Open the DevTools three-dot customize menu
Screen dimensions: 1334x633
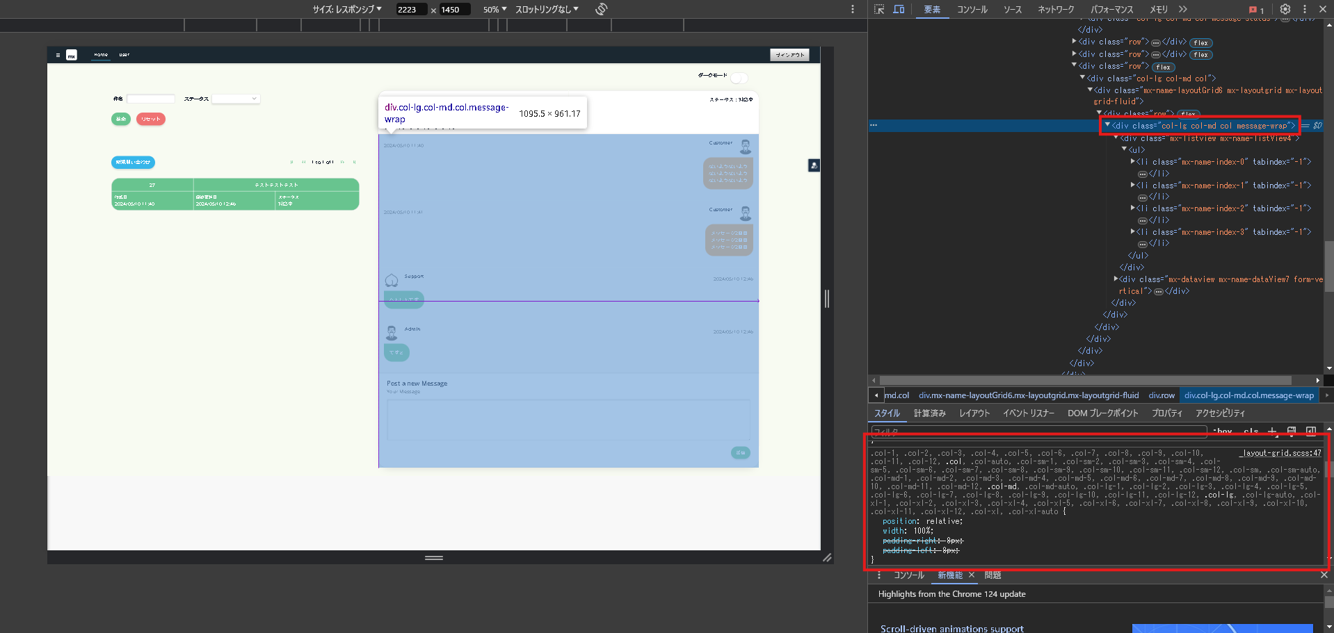click(x=1303, y=9)
